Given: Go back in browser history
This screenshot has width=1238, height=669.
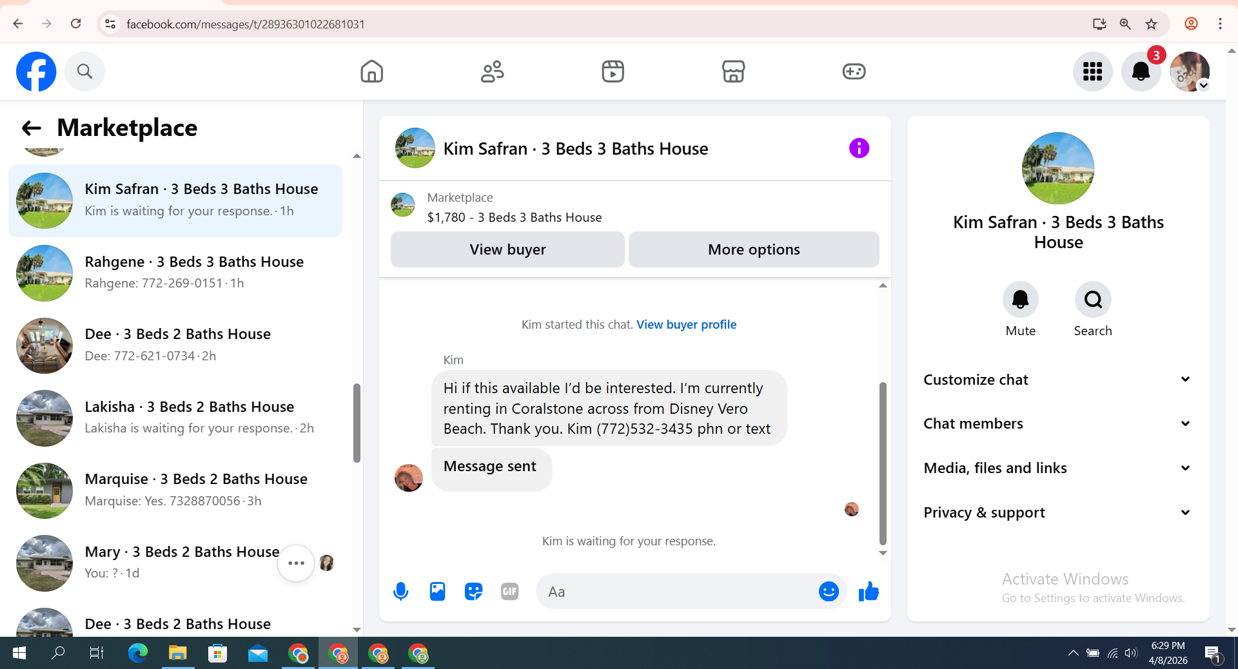Looking at the screenshot, I should [x=17, y=24].
